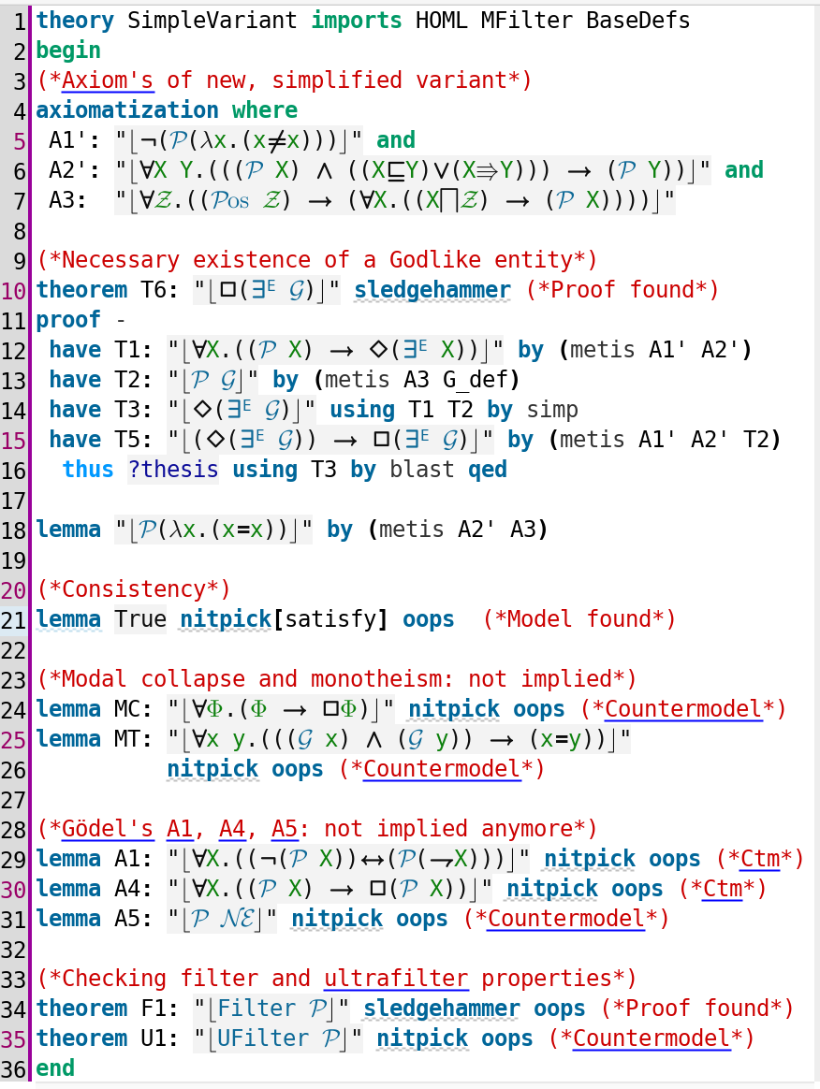
Task: Click the "Ctm" comment on the lemma A4 line
Action: (723, 888)
